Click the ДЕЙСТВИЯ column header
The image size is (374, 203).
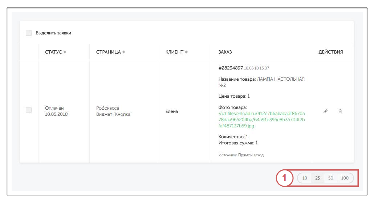pyautogui.click(x=331, y=52)
